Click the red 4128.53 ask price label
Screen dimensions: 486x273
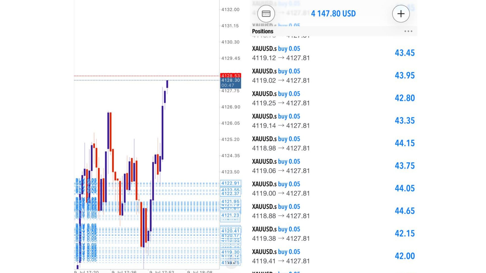point(231,76)
